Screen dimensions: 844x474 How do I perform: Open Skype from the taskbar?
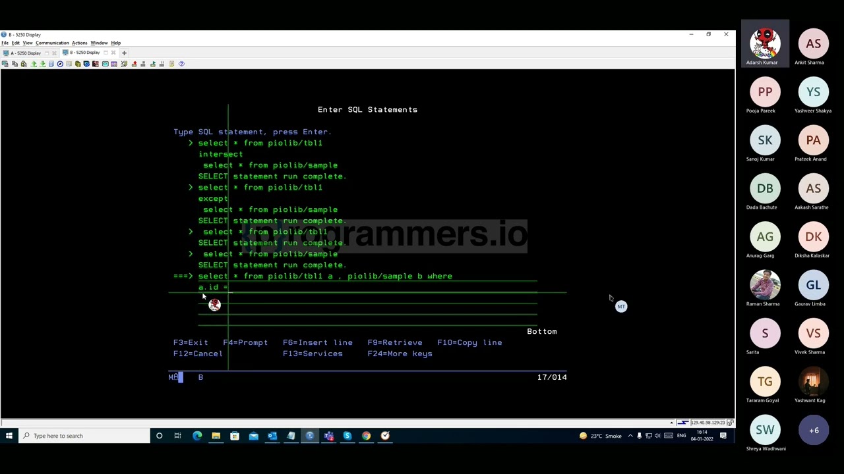(x=347, y=436)
